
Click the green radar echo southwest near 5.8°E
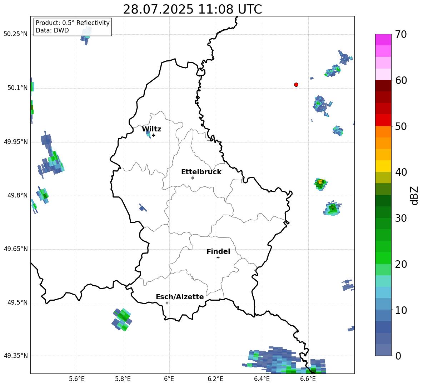[x=122, y=319]
